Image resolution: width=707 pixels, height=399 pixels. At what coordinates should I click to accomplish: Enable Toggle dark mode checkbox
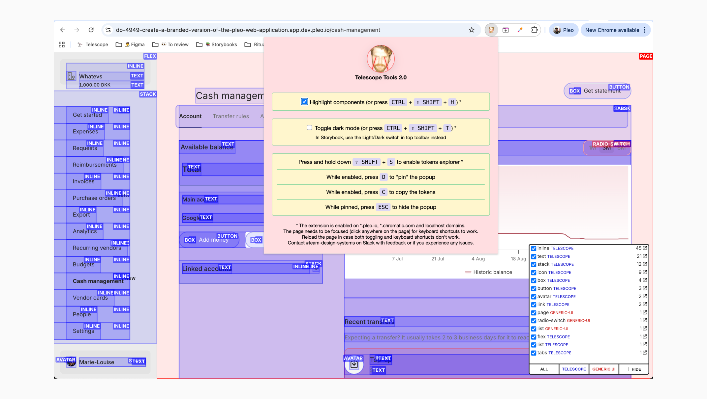tap(309, 127)
